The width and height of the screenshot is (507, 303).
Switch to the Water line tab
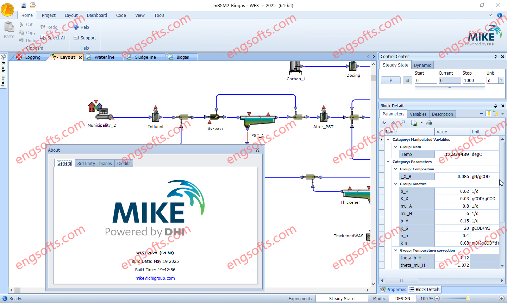pos(104,57)
